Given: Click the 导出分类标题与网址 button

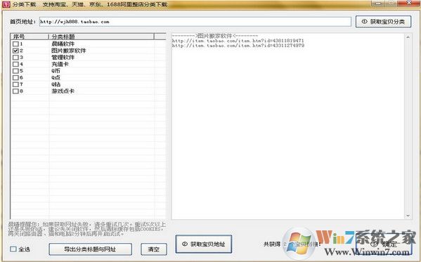Looking at the screenshot, I should tap(90, 249).
